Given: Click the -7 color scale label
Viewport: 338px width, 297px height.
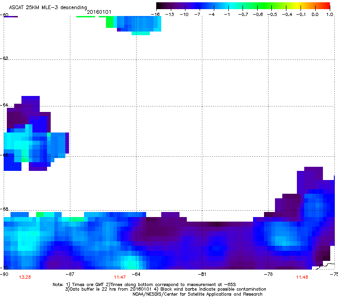Looking at the screenshot, I should coord(197,15).
